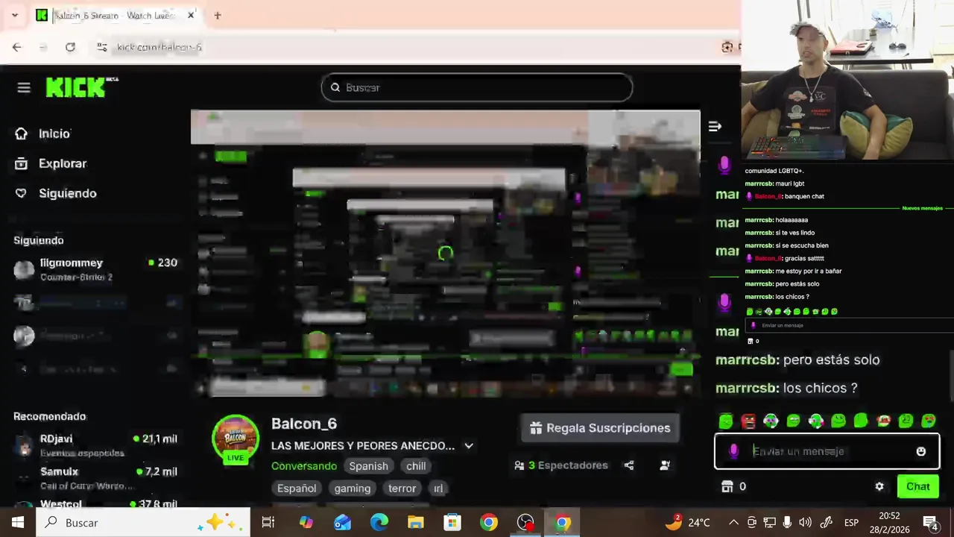954x537 pixels.
Task: Click the Balcon_6 live avatar
Action: click(x=236, y=439)
